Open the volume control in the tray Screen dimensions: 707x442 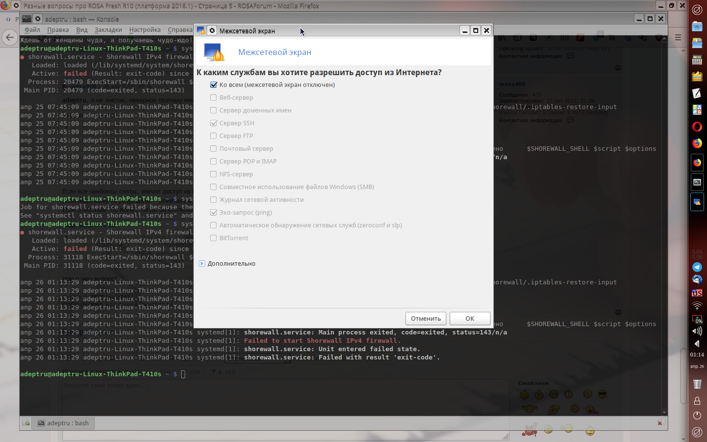point(697,331)
